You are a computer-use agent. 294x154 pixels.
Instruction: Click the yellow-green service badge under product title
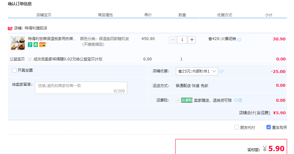(x=36, y=45)
